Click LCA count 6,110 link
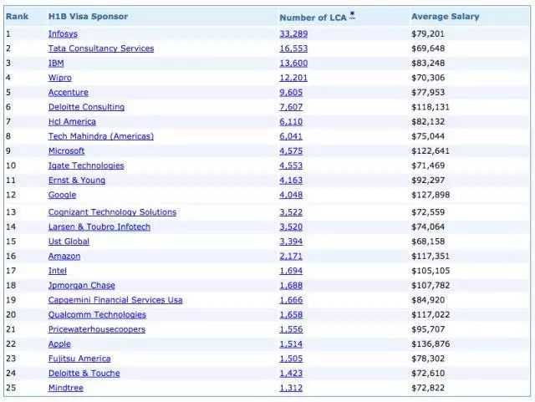The image size is (535, 402). point(291,122)
